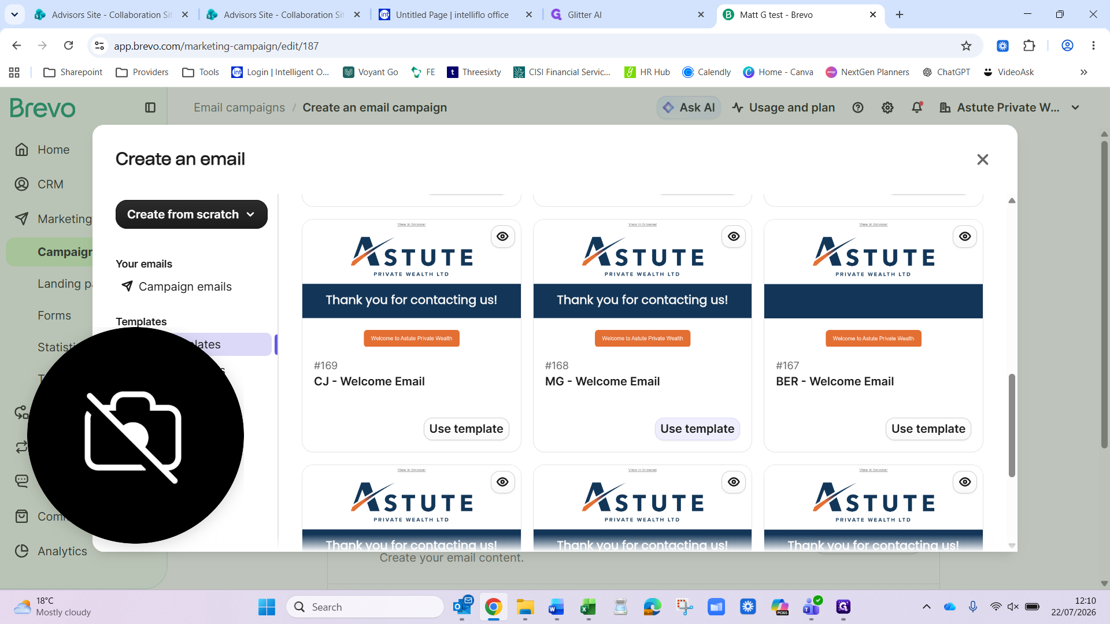The height and width of the screenshot is (624, 1110).
Task: Open Usage and plan
Action: pos(783,107)
